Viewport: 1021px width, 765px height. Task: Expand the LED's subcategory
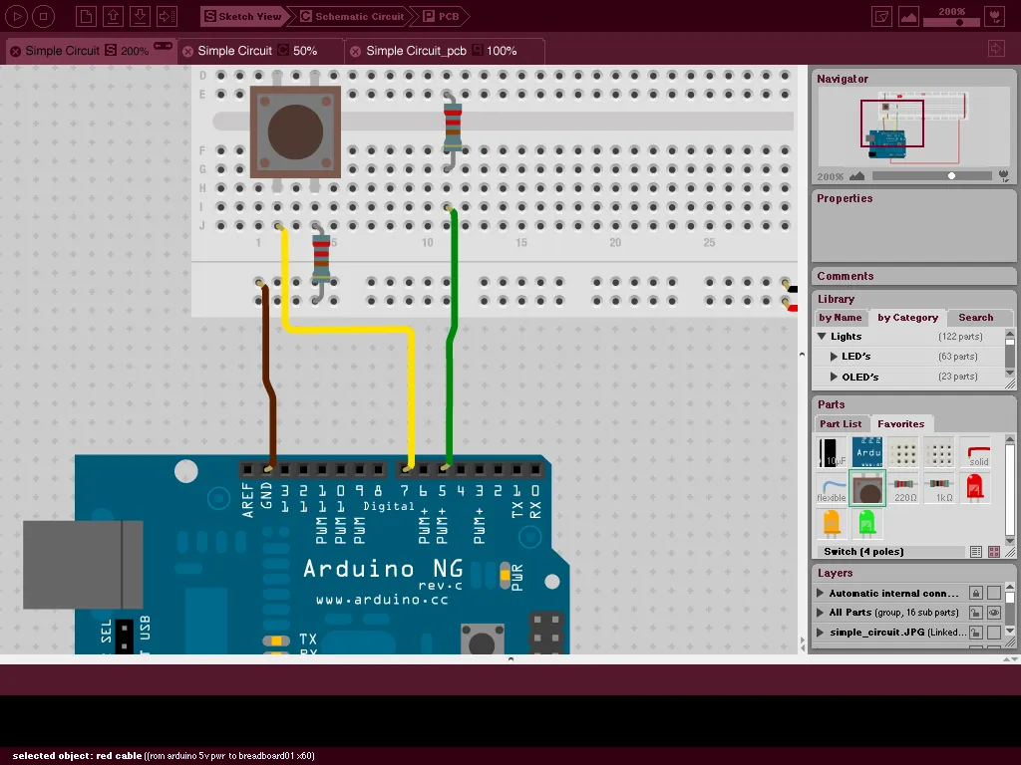(x=834, y=357)
